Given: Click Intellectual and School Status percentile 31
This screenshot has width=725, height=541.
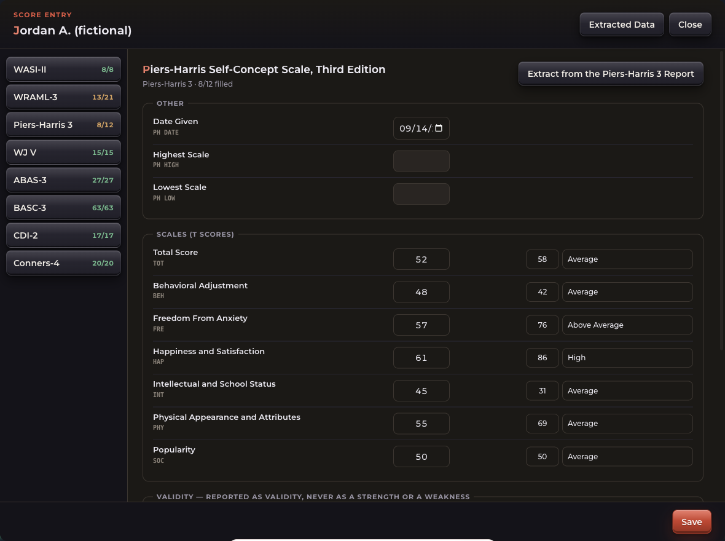Looking at the screenshot, I should (543, 390).
